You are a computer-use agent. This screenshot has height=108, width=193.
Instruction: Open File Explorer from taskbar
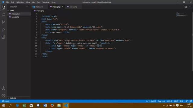(x=59, y=105)
